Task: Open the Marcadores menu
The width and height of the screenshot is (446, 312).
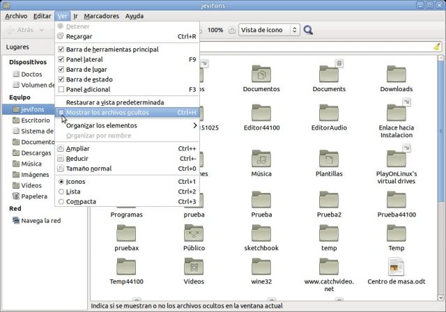Action: 102,16
